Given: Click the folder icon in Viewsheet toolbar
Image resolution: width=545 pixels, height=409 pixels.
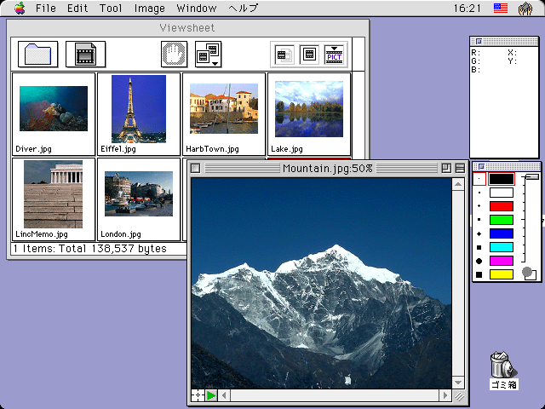Looking at the screenshot, I should pos(37,55).
